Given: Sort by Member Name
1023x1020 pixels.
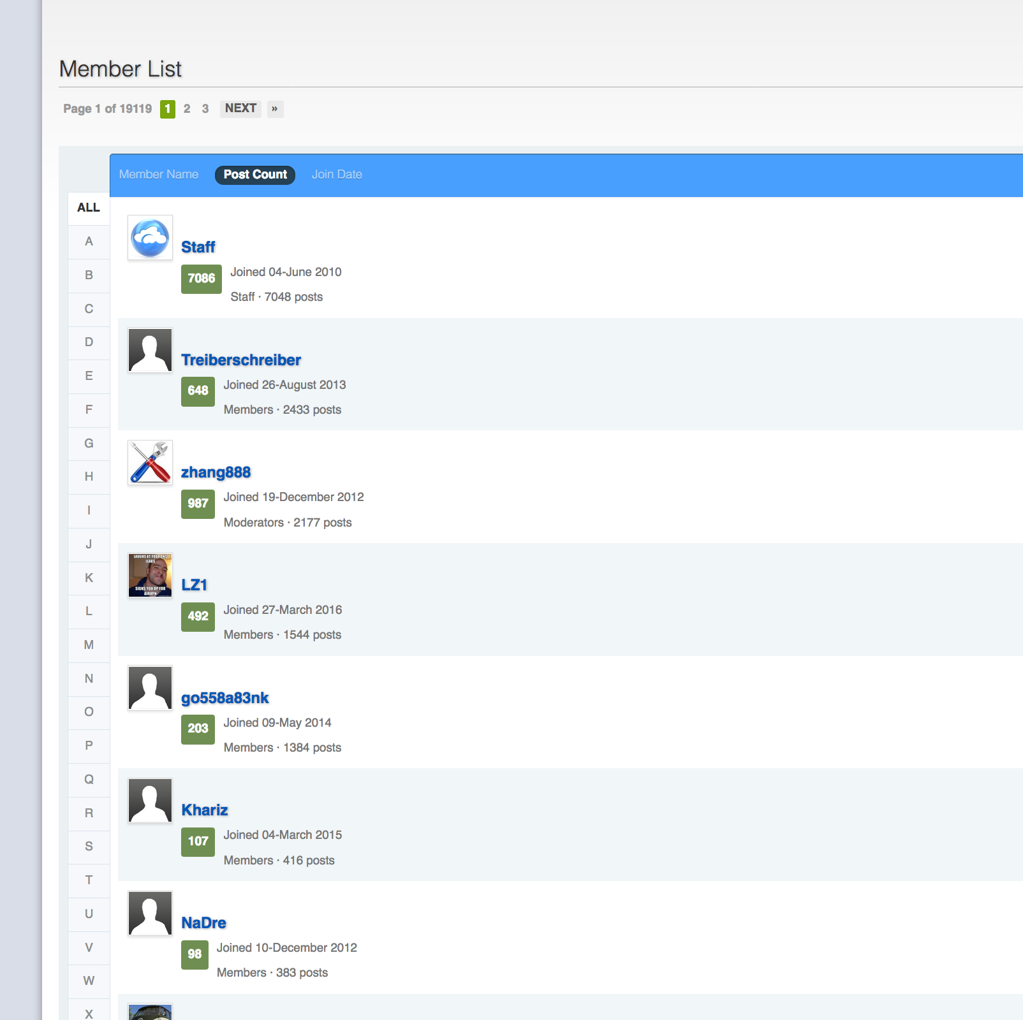Looking at the screenshot, I should click(x=159, y=175).
